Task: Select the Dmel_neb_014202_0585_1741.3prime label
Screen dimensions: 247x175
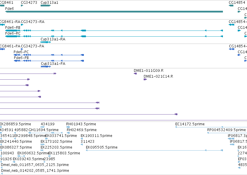Action: tap(35, 171)
